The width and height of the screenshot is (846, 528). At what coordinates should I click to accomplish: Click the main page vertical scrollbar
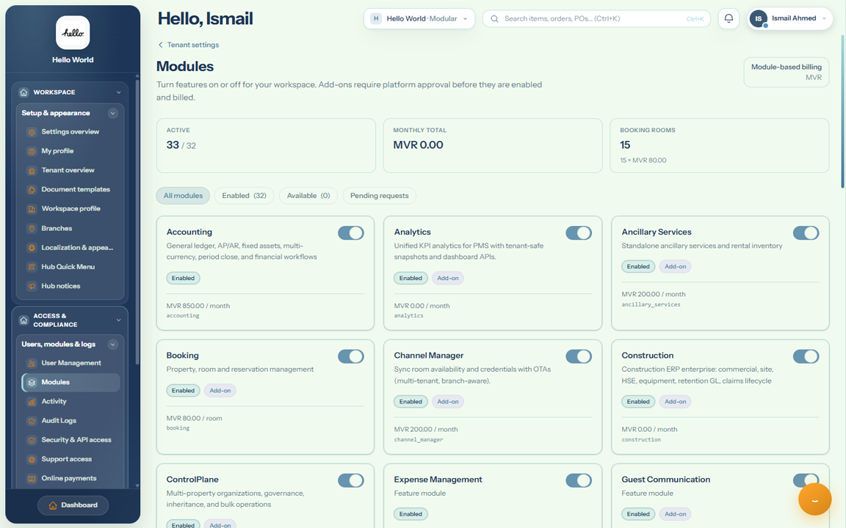click(842, 111)
